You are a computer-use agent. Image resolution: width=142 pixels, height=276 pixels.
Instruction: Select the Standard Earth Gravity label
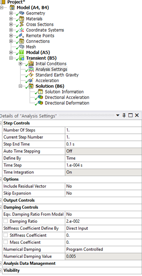(57, 75)
